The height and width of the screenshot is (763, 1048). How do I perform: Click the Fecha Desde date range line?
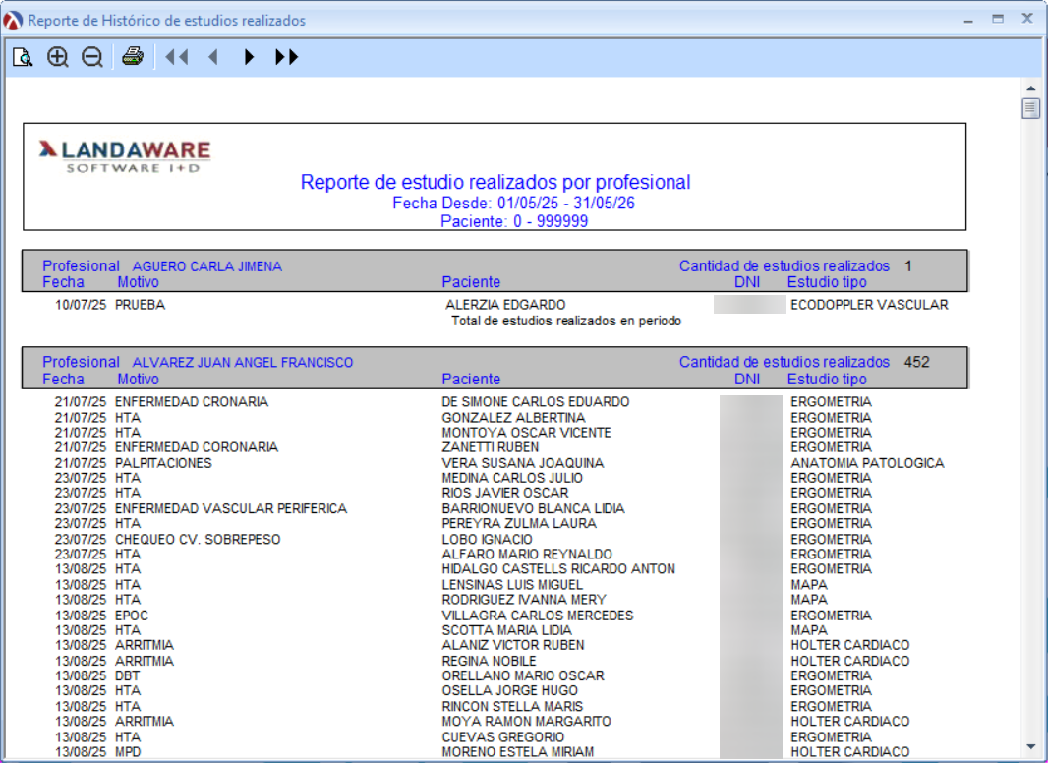point(513,204)
